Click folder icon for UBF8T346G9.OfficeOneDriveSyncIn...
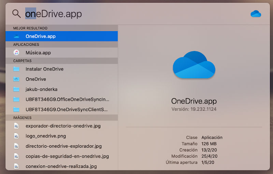This screenshot has height=174, width=273. [x=16, y=99]
